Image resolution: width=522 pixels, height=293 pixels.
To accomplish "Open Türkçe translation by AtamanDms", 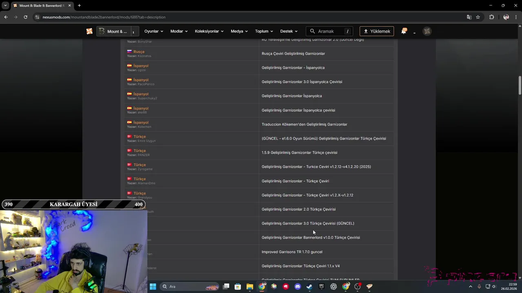I will point(139,179).
